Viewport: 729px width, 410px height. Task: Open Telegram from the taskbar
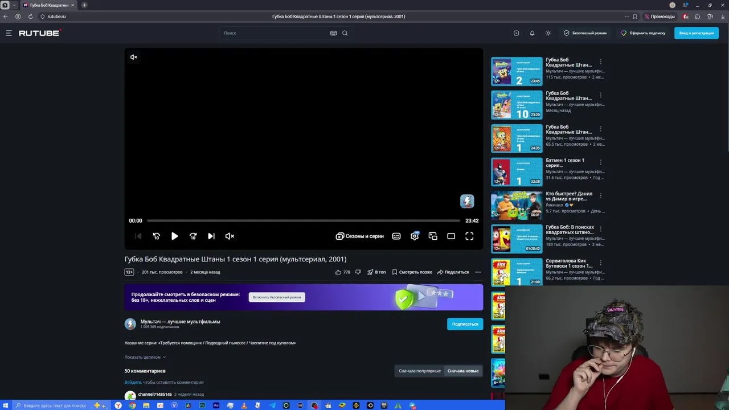point(272,405)
